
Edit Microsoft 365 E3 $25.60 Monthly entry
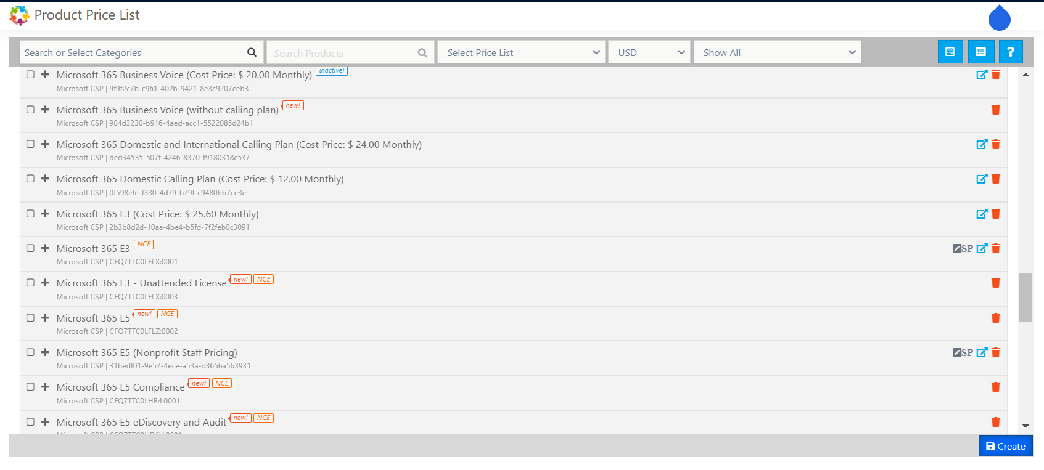tap(982, 214)
